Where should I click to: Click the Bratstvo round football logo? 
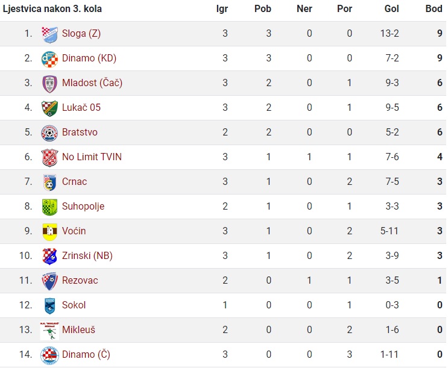[x=49, y=133]
